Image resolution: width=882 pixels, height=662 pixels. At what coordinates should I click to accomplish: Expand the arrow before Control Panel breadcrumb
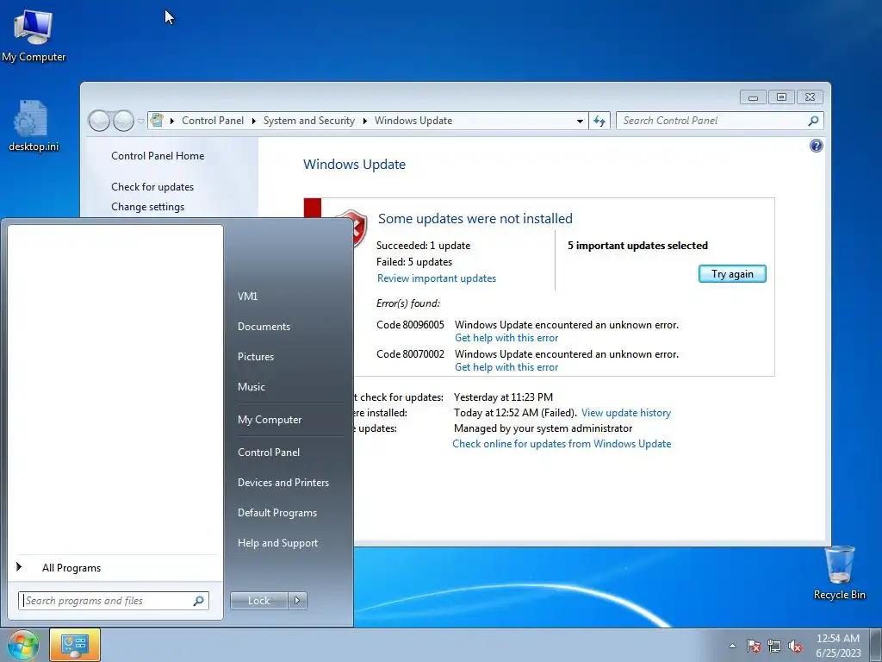[171, 121]
